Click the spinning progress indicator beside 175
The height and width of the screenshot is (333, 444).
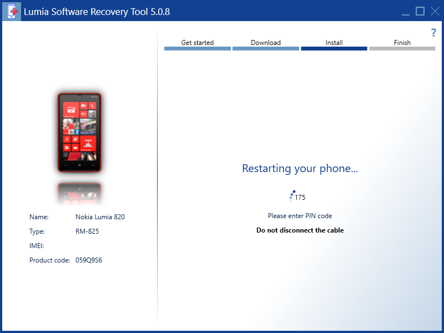click(x=292, y=196)
